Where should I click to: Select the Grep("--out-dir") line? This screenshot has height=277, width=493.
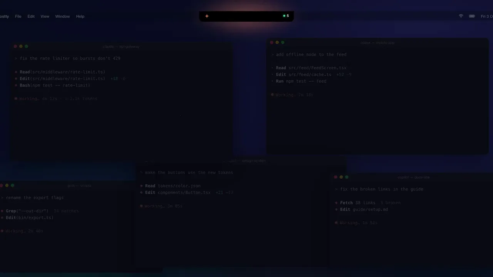pyautogui.click(x=40, y=211)
